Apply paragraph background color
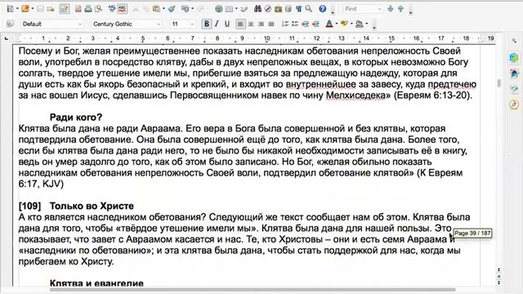 point(360,24)
